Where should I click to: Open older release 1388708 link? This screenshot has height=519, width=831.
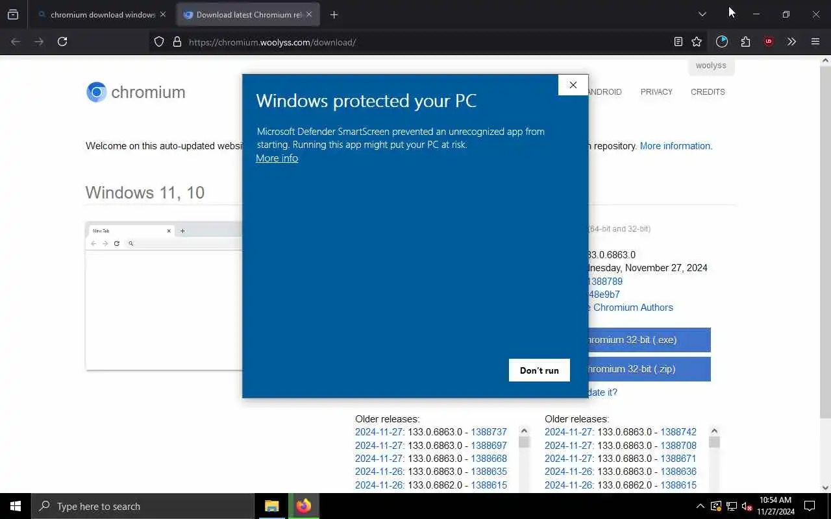pyautogui.click(x=678, y=446)
